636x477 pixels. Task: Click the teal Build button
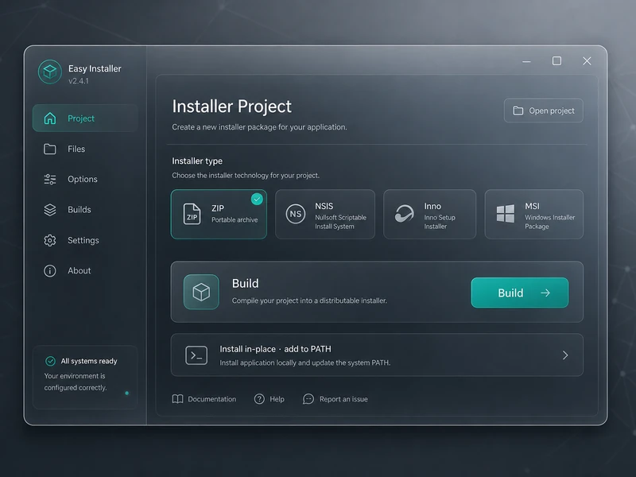coord(520,293)
